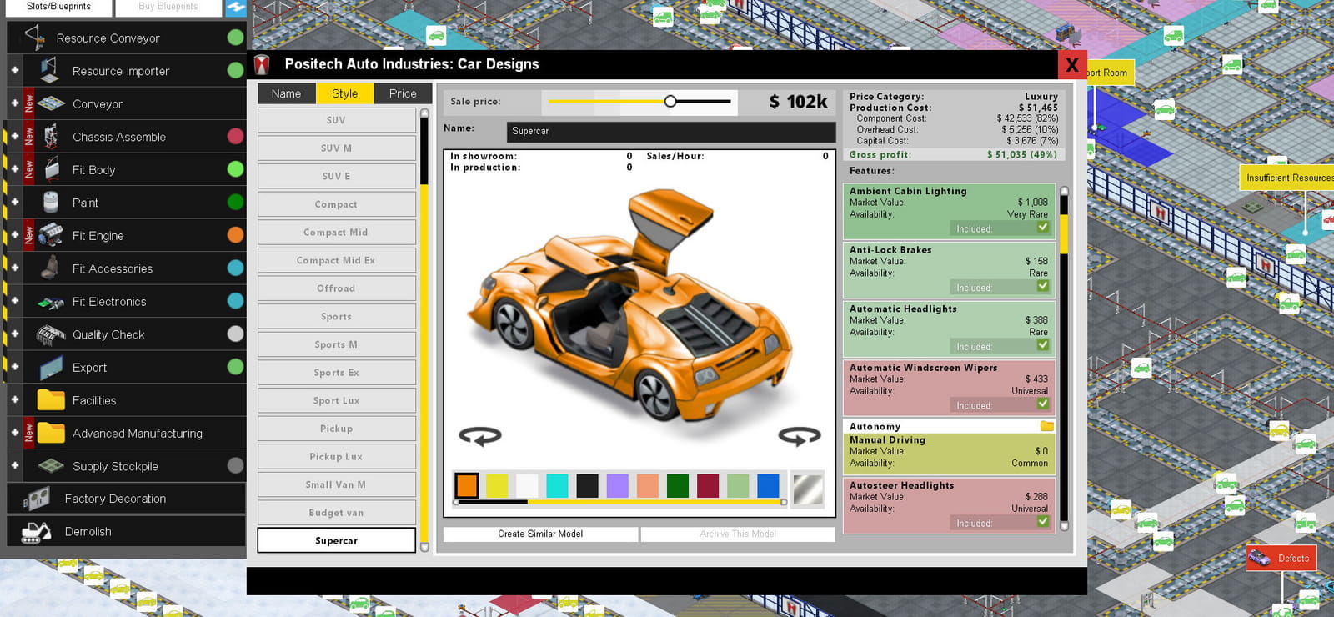This screenshot has width=1334, height=617.
Task: Select the Demolish bulldozer icon
Action: pyautogui.click(x=36, y=532)
